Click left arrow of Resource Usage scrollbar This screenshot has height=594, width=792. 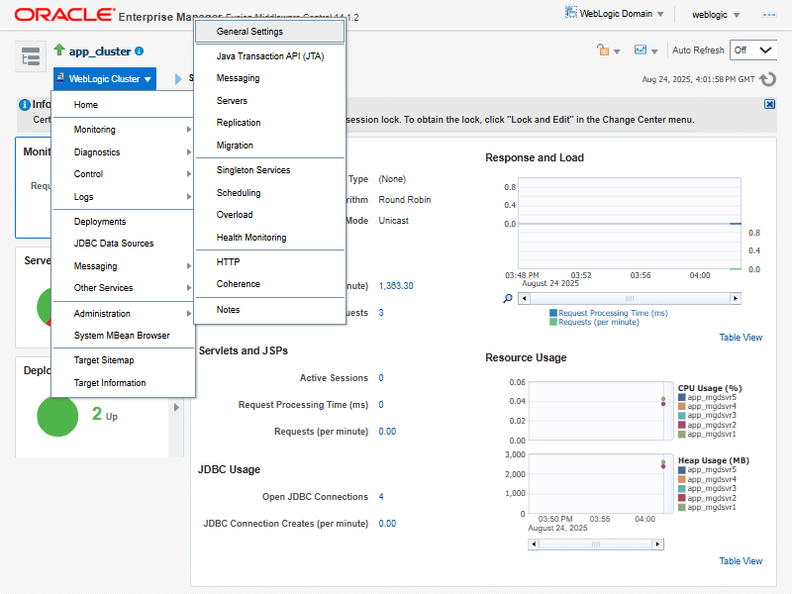coord(534,544)
